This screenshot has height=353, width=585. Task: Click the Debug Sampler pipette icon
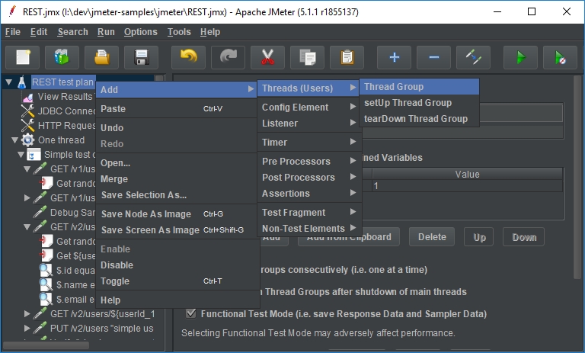tap(40, 212)
